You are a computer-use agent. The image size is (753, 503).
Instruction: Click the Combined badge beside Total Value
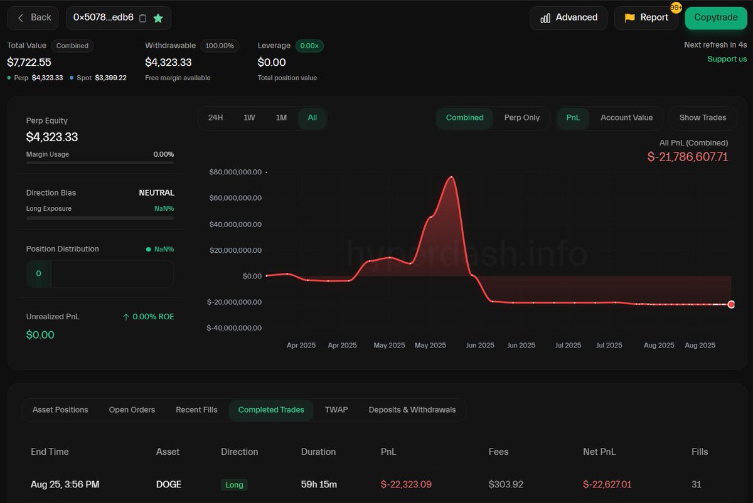[72, 46]
